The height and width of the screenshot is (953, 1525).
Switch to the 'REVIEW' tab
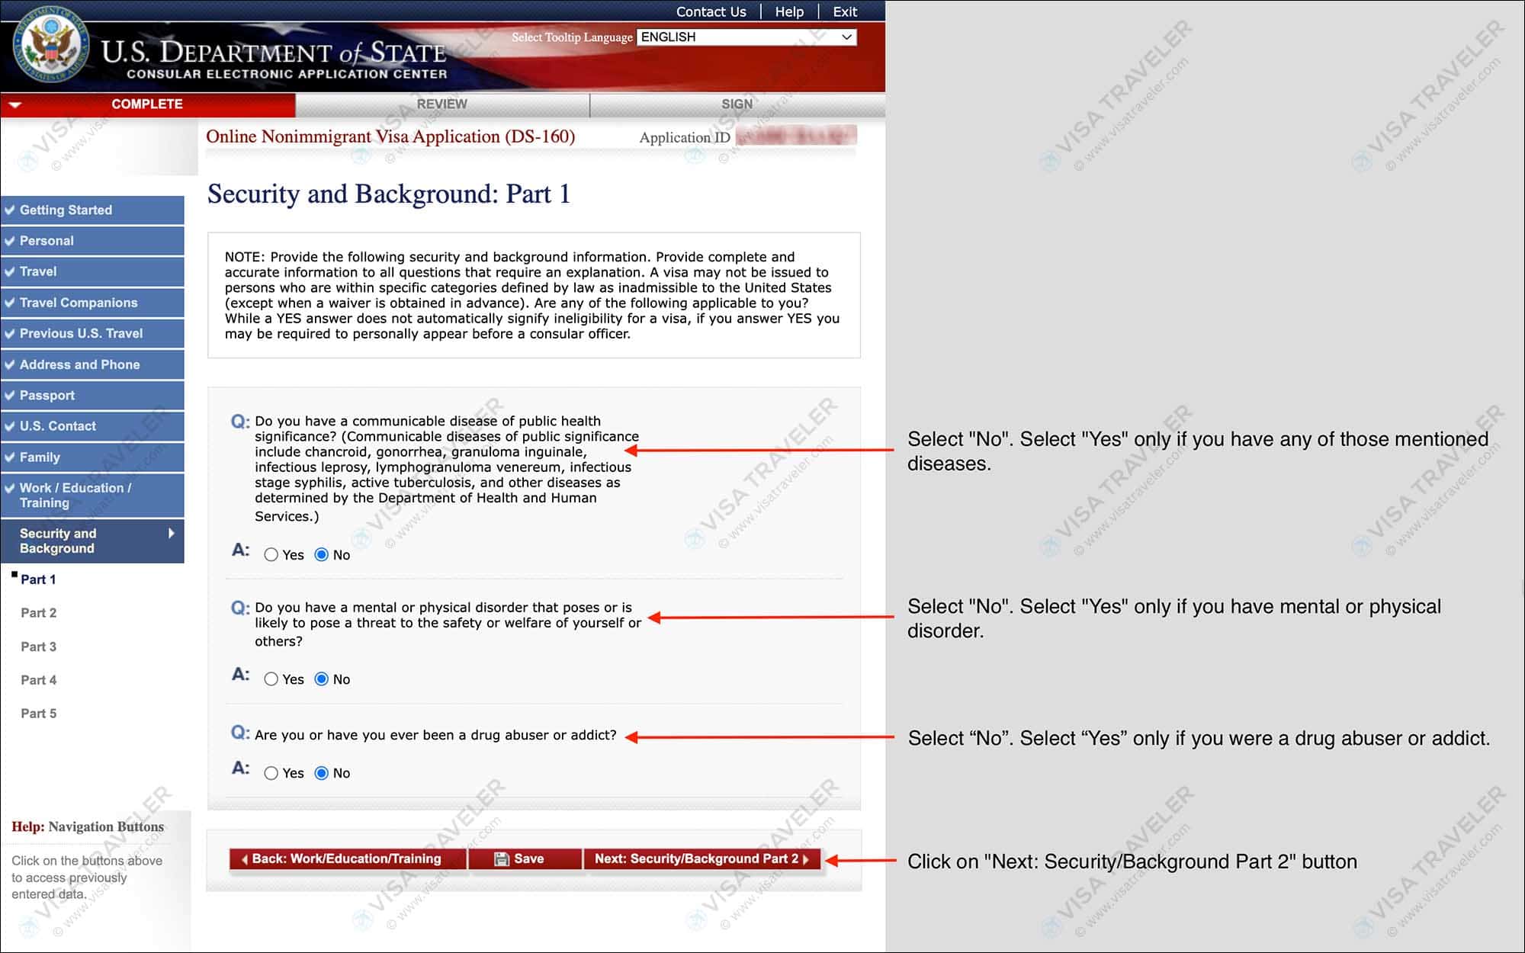[x=439, y=103]
